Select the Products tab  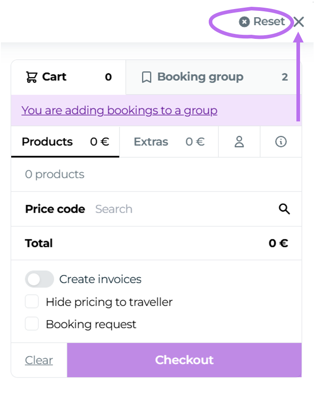(x=65, y=142)
